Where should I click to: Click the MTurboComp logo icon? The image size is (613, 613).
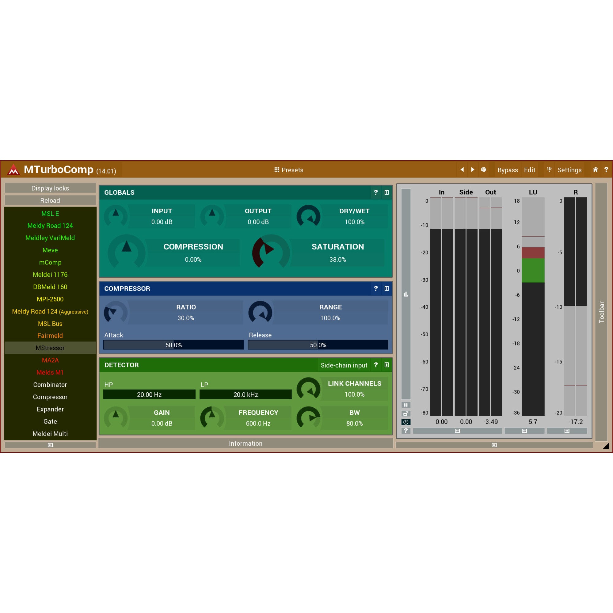tap(13, 170)
